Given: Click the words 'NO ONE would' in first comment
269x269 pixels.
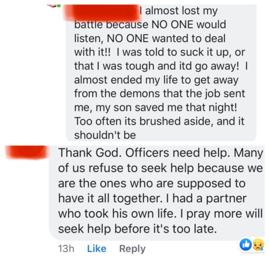Looking at the screenshot, I should click(x=189, y=24).
